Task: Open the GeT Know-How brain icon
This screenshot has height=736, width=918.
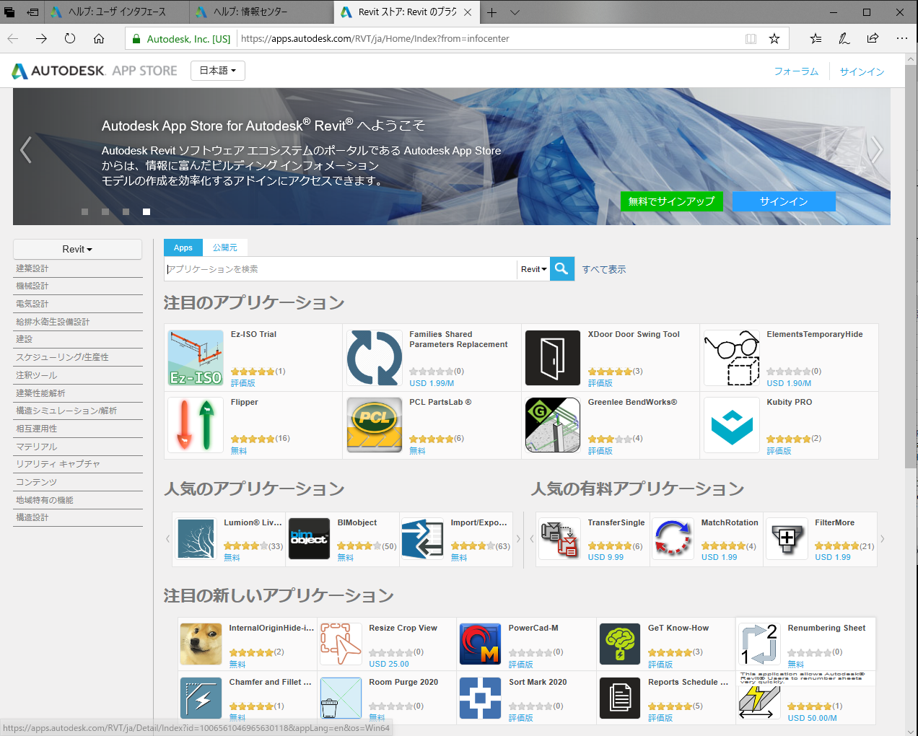Action: (620, 644)
